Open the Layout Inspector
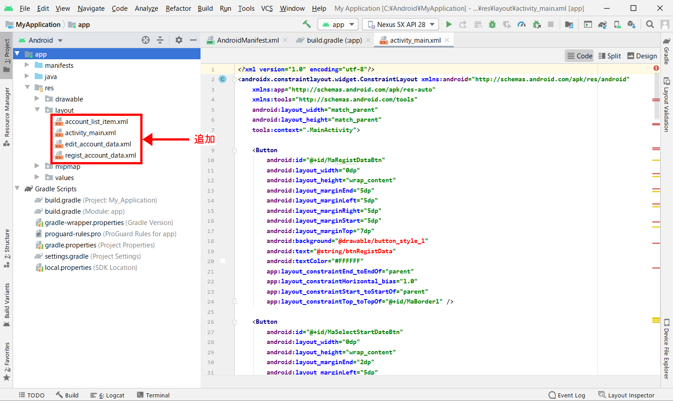 pos(626,395)
